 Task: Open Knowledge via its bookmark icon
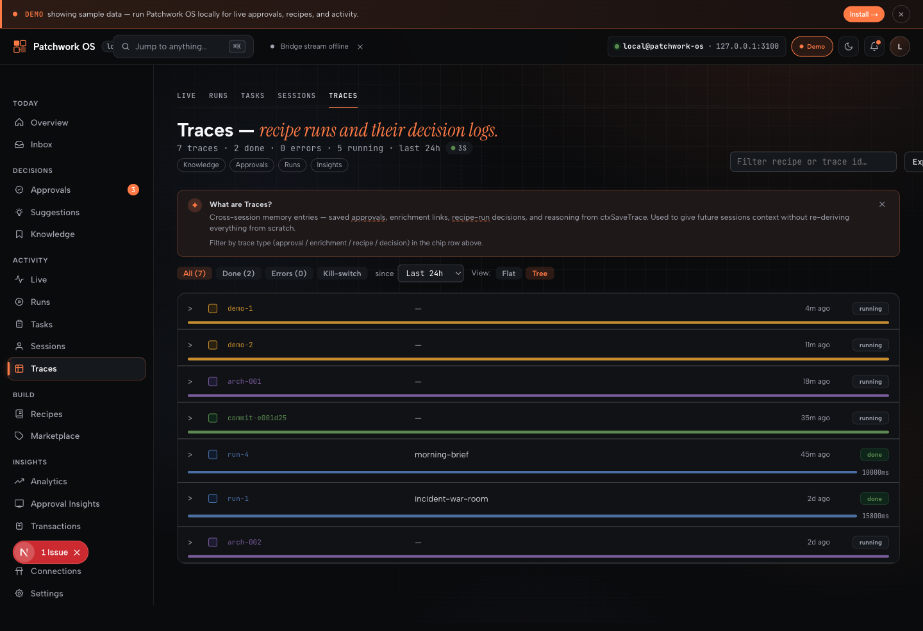(x=19, y=234)
